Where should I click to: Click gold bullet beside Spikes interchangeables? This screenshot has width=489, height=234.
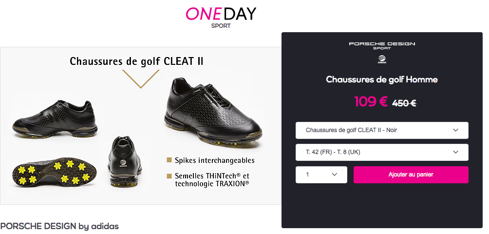[169, 160]
